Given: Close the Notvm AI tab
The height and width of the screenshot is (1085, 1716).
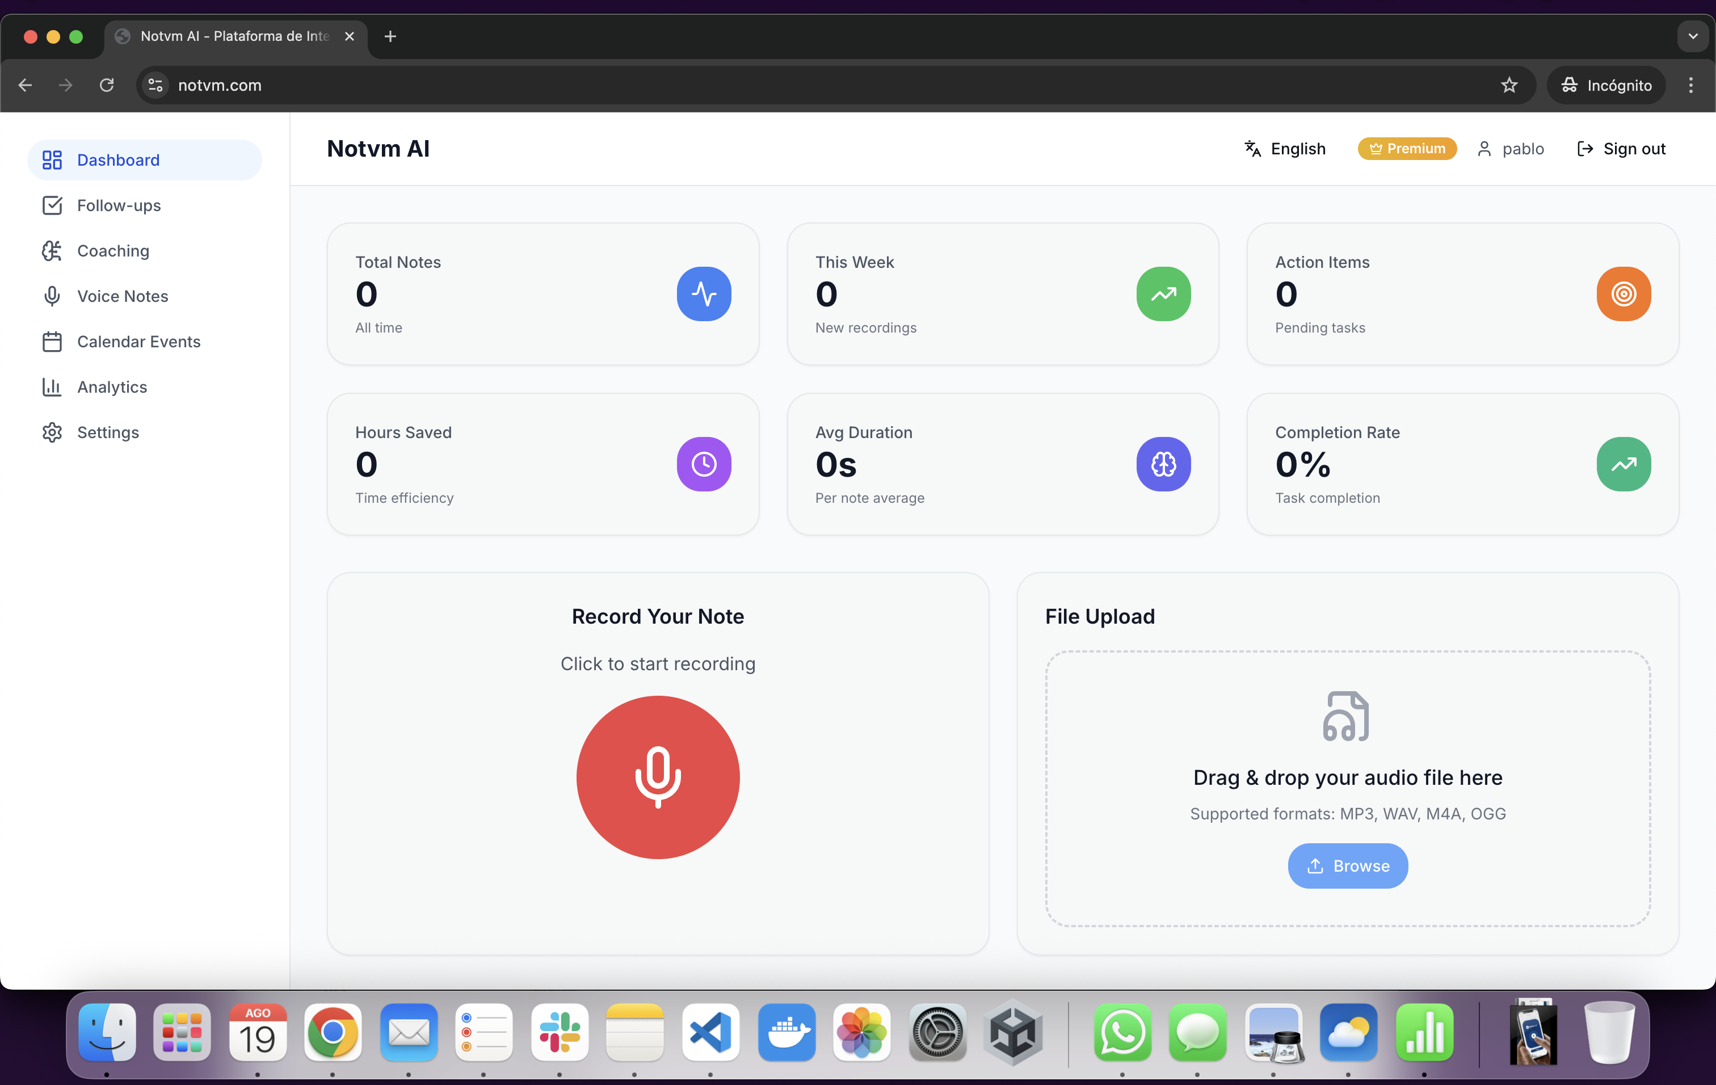Looking at the screenshot, I should click(x=349, y=36).
